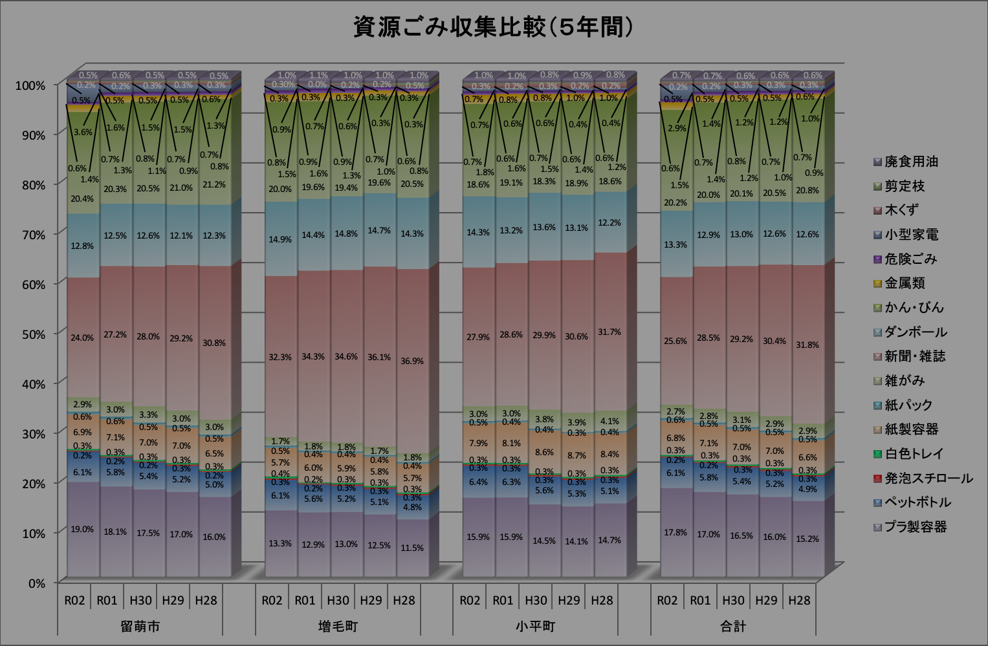Screen dimensions: 988x646
Task: Select the ダンボール legend entry text
Action: pyautogui.click(x=916, y=332)
